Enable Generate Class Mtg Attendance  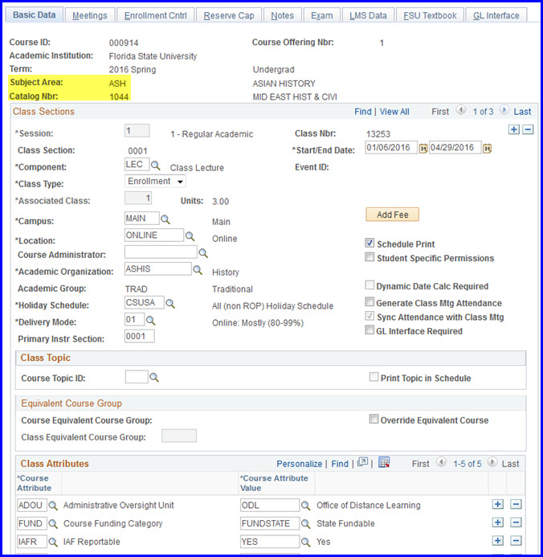tap(369, 302)
